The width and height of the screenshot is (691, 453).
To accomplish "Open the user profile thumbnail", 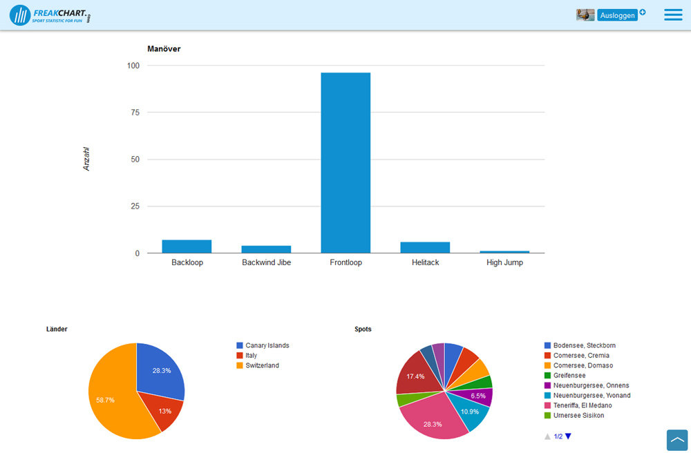I will [x=585, y=15].
